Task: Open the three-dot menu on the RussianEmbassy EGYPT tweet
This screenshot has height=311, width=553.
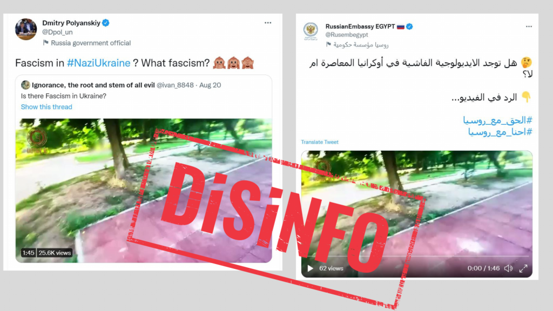Action: point(529,26)
